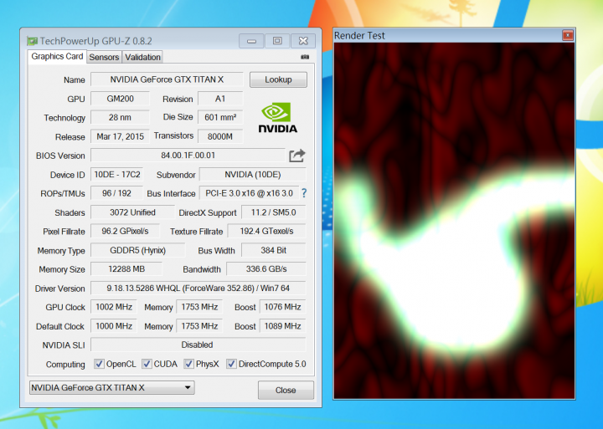This screenshot has height=429, width=603.
Task: Click the NVIDIA logo image
Action: coord(278,118)
